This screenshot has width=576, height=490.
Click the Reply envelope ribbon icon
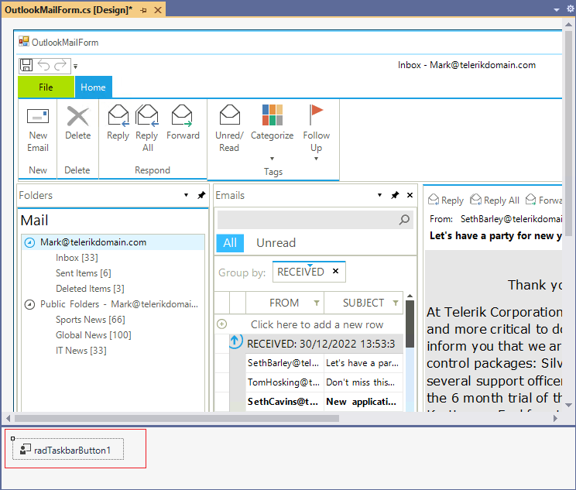(118, 115)
